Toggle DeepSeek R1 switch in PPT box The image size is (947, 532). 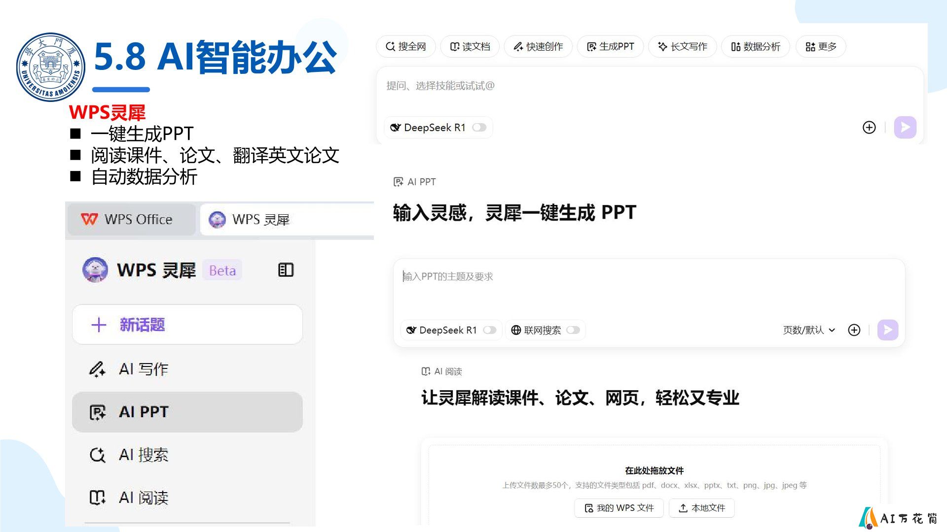[489, 330]
